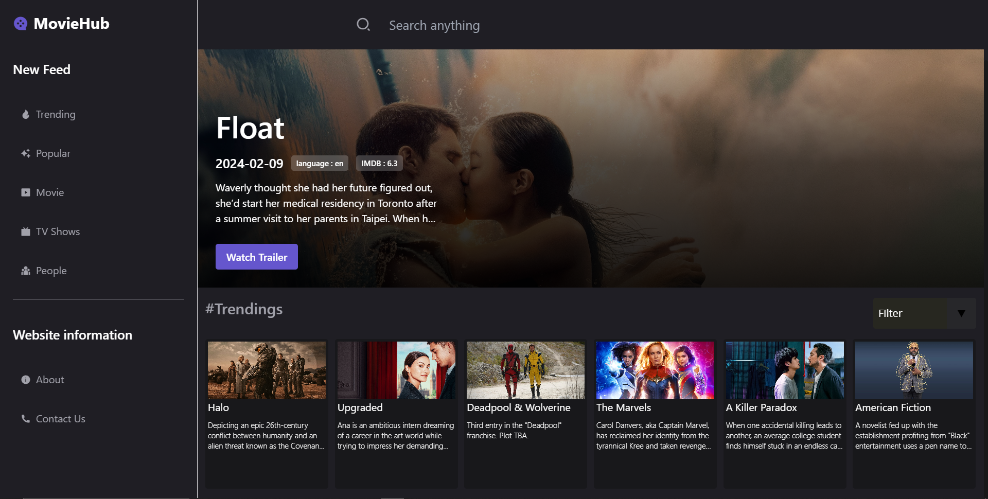Open the Deadpool & Wolverine poster
Image resolution: width=988 pixels, height=499 pixels.
pyautogui.click(x=525, y=370)
